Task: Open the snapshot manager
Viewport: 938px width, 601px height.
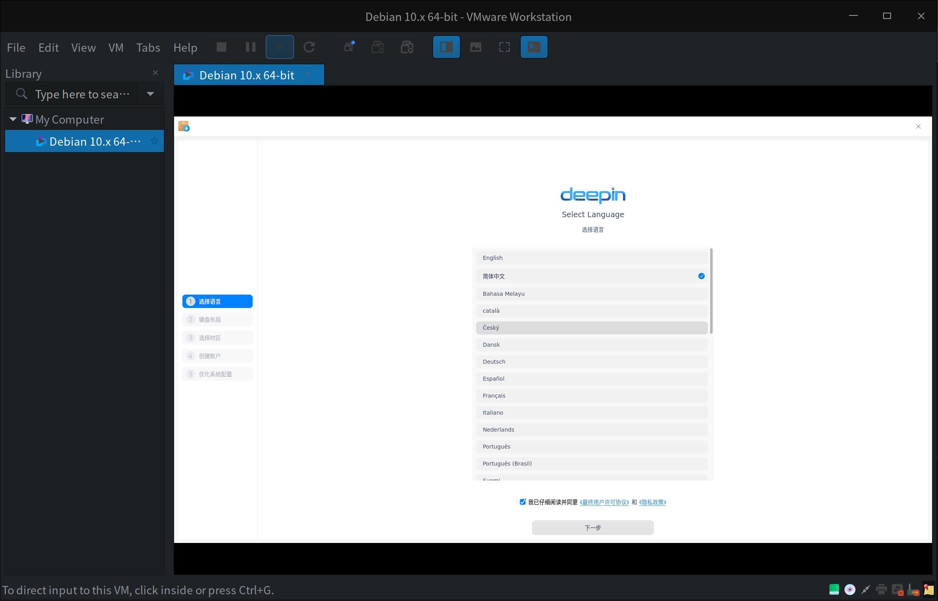Action: (x=407, y=47)
